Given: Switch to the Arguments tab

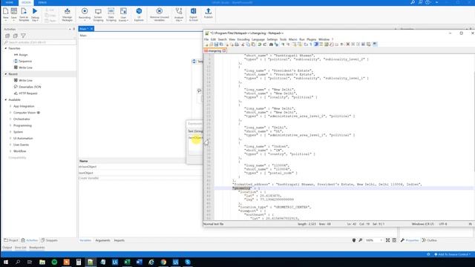Looking at the screenshot, I should [102, 240].
